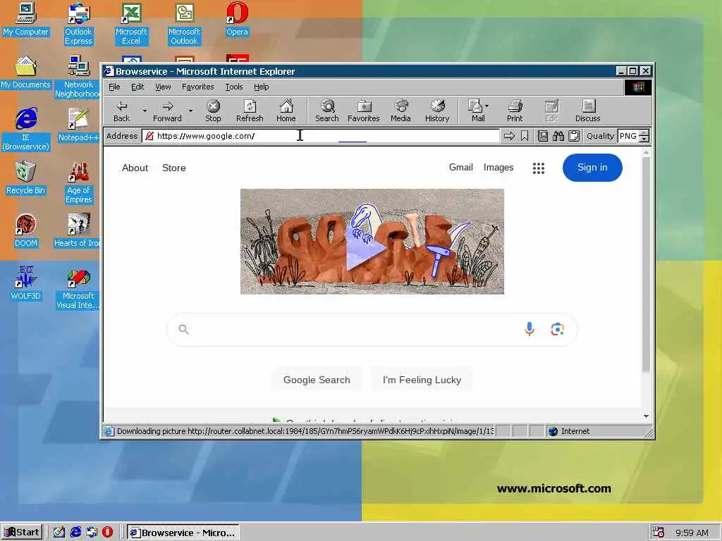
Task: Open the Discuss toolbar button
Action: (587, 111)
